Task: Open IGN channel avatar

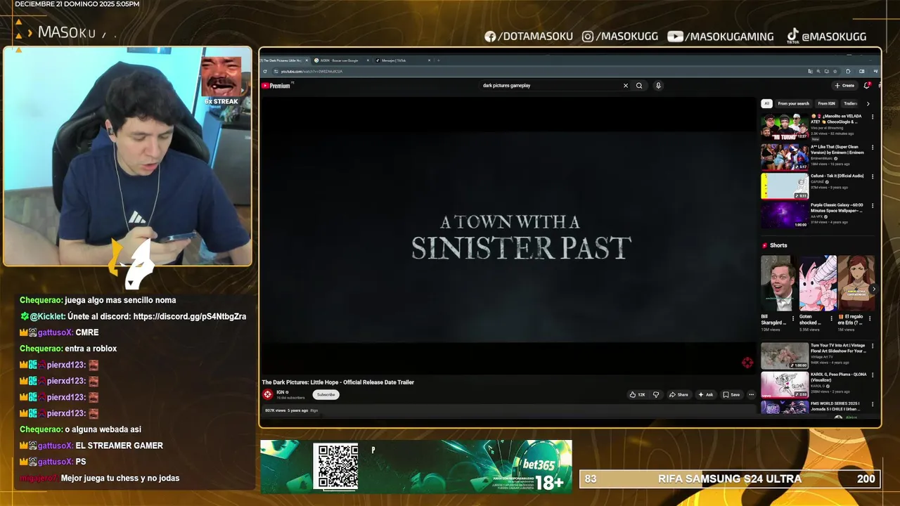Action: 267,395
